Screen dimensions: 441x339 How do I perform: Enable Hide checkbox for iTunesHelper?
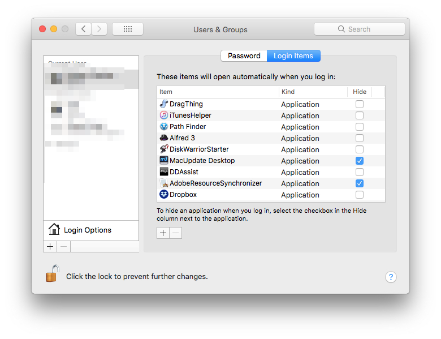pyautogui.click(x=360, y=115)
